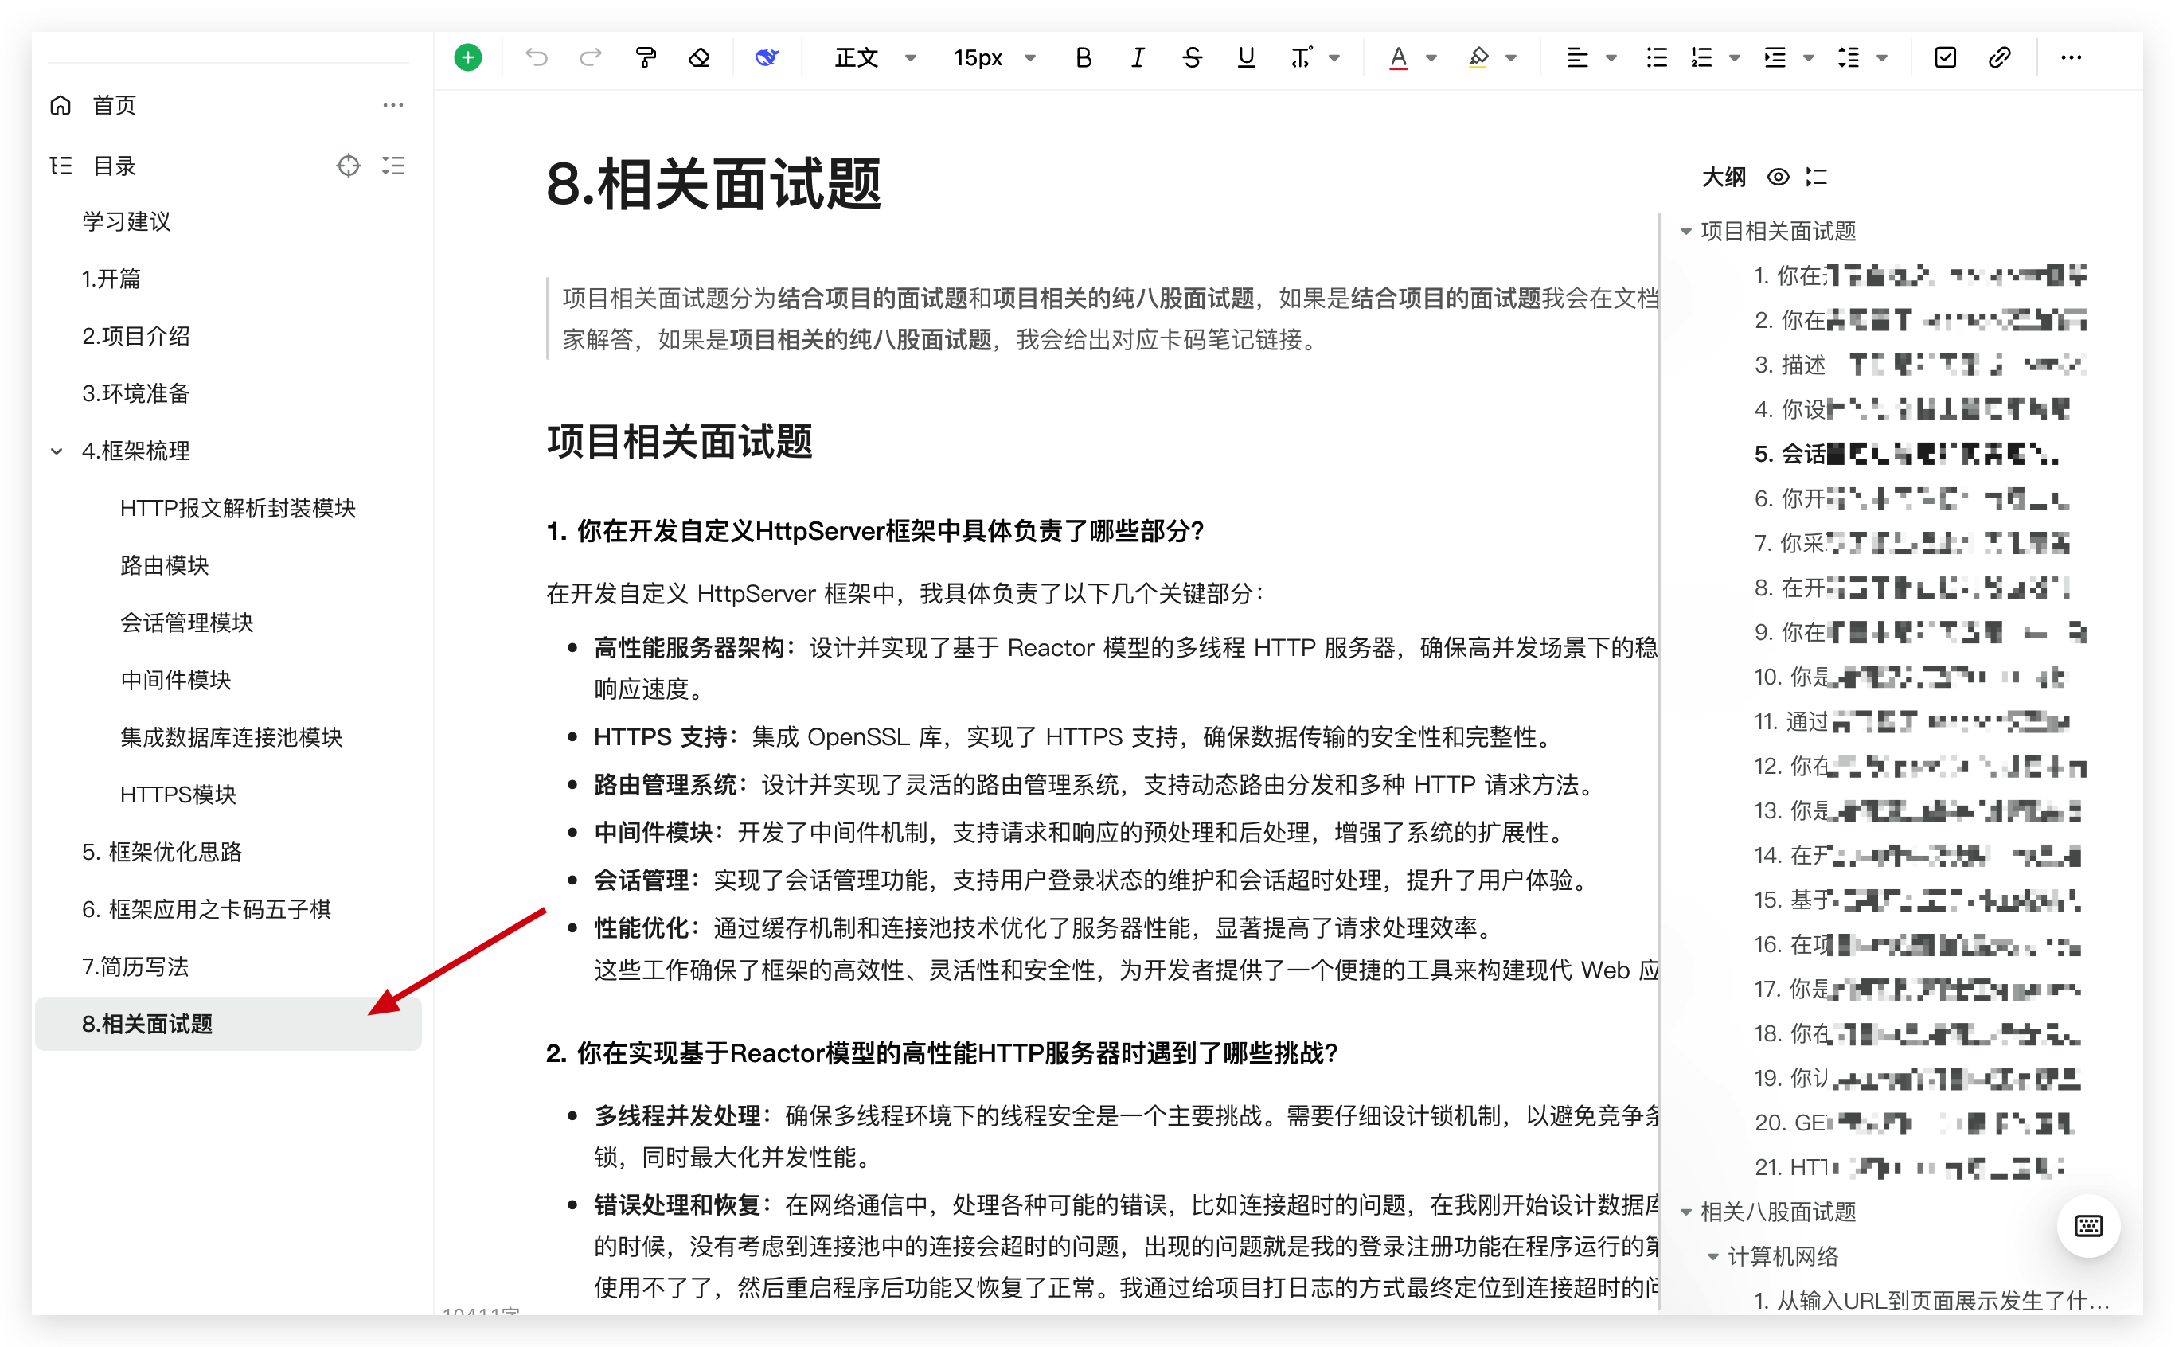
Task: Apply the red font color
Action: click(x=1398, y=58)
